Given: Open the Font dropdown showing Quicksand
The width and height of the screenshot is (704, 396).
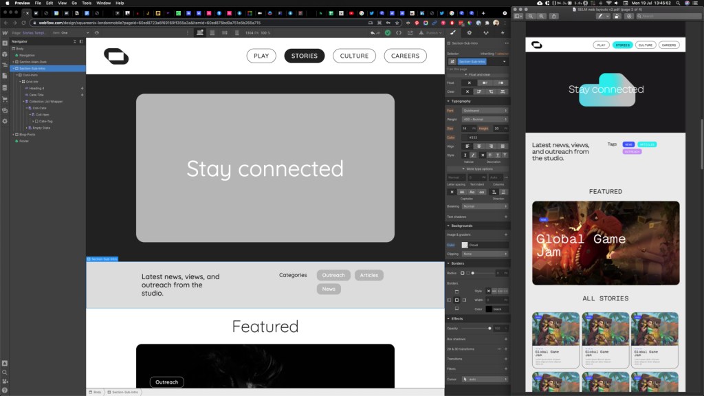Looking at the screenshot, I should pyautogui.click(x=483, y=110).
